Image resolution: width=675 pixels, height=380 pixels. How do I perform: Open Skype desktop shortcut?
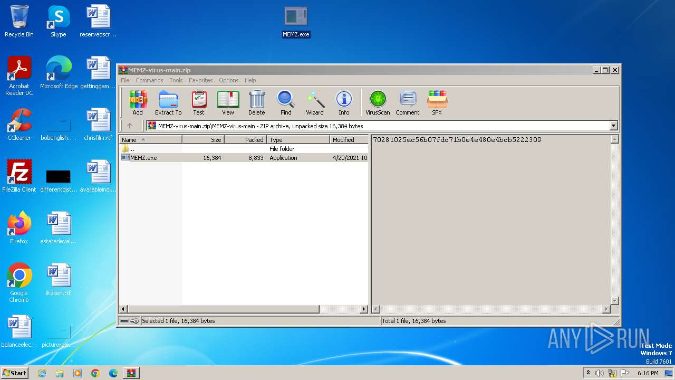coord(59,21)
